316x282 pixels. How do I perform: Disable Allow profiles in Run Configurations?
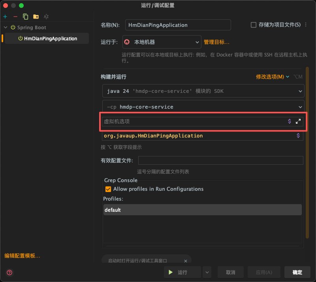(x=108, y=189)
